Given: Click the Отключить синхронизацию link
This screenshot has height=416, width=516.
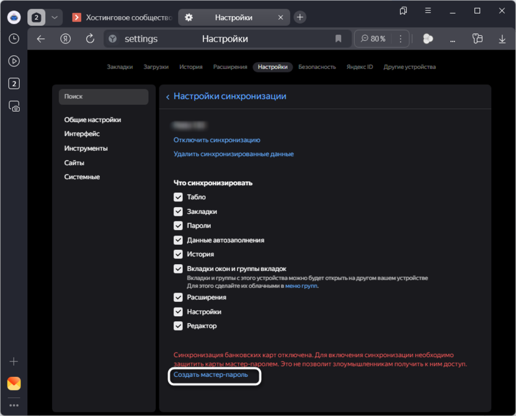Looking at the screenshot, I should 217,140.
